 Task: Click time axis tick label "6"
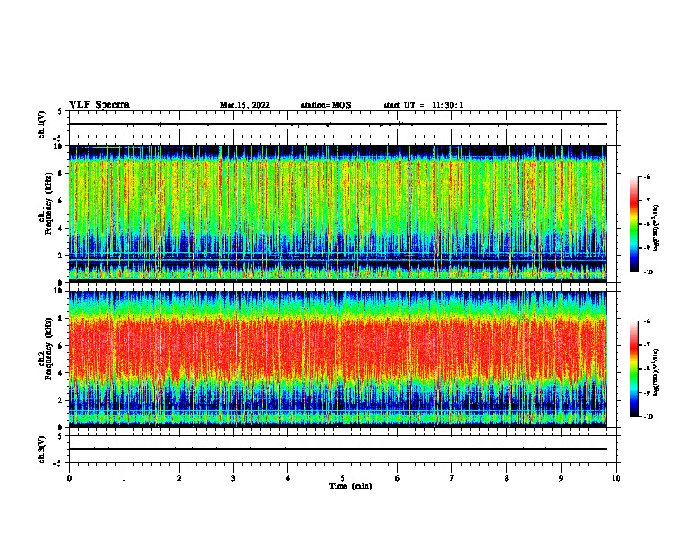pos(398,478)
